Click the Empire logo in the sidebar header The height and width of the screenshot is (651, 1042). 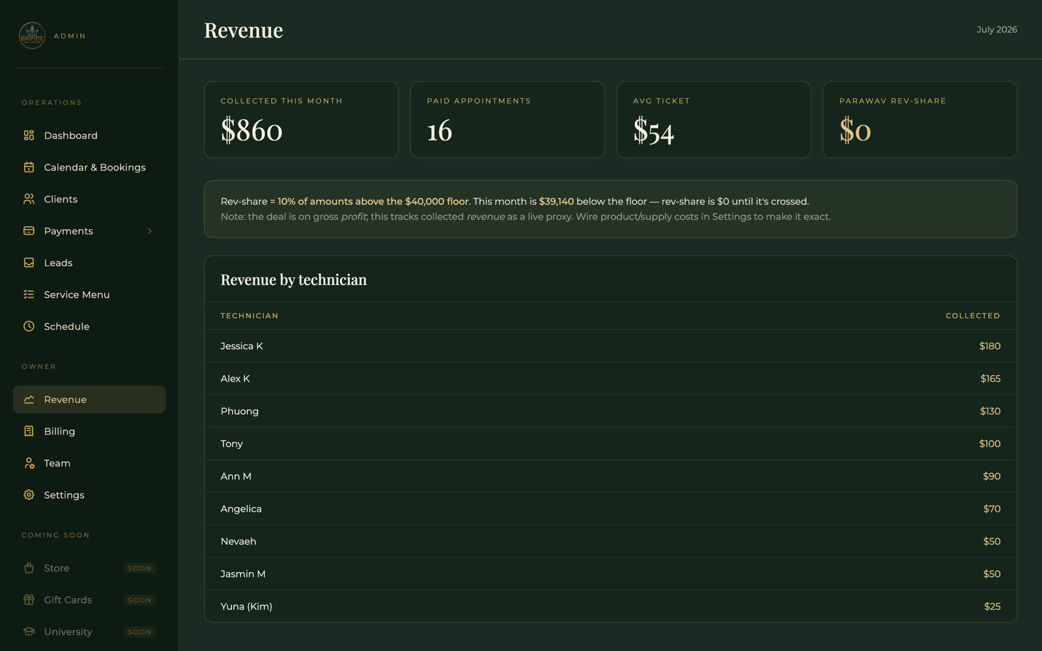pos(32,36)
